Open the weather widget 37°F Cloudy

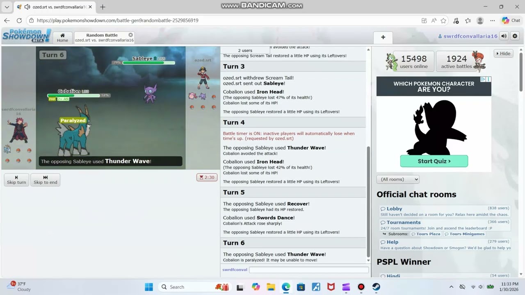[x=19, y=287]
